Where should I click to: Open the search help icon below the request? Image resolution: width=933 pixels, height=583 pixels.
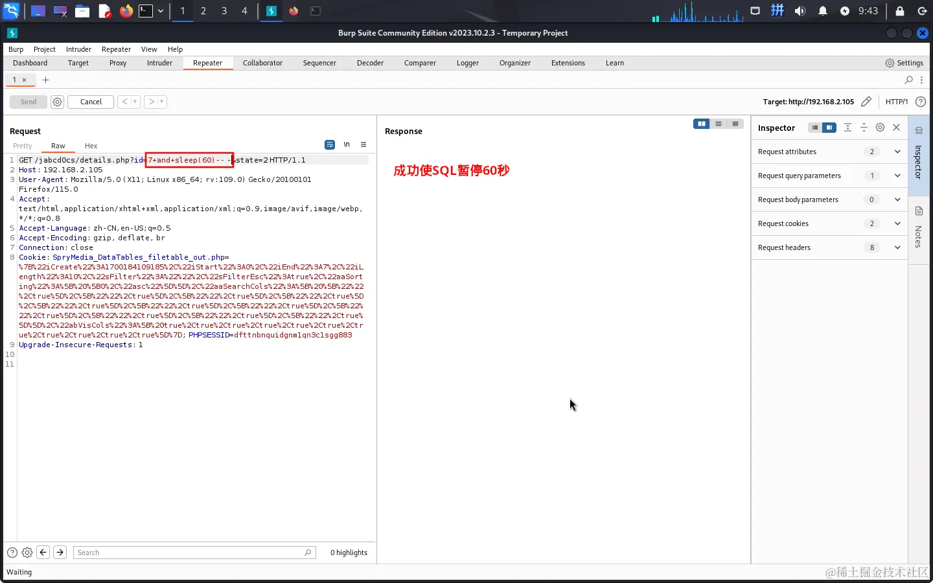(12, 553)
